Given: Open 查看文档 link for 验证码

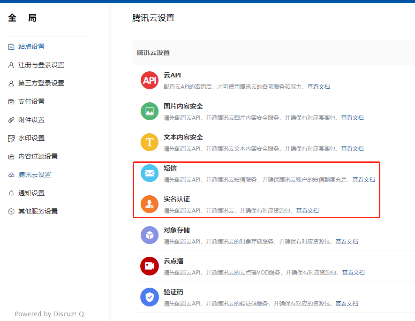Looking at the screenshot, I should (347, 303).
